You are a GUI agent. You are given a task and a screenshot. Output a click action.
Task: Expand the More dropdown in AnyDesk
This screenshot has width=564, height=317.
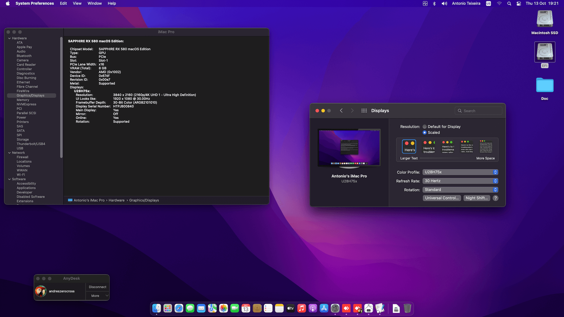[x=98, y=296]
